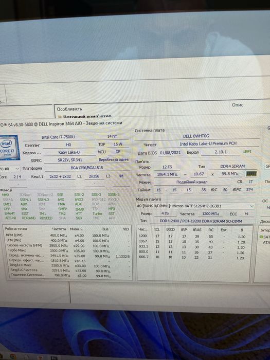This screenshot has height=360, width=270.
Task: Select the Базова частота (HFM) operating point row
Action: tap(68, 245)
